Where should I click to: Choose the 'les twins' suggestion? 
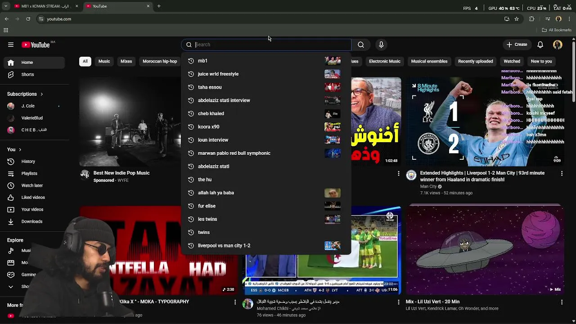tap(266, 219)
